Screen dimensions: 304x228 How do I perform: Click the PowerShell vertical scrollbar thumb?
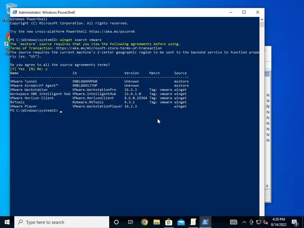coord(262,24)
